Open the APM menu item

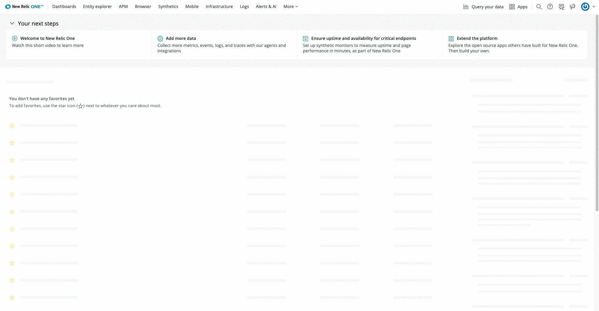point(123,6)
